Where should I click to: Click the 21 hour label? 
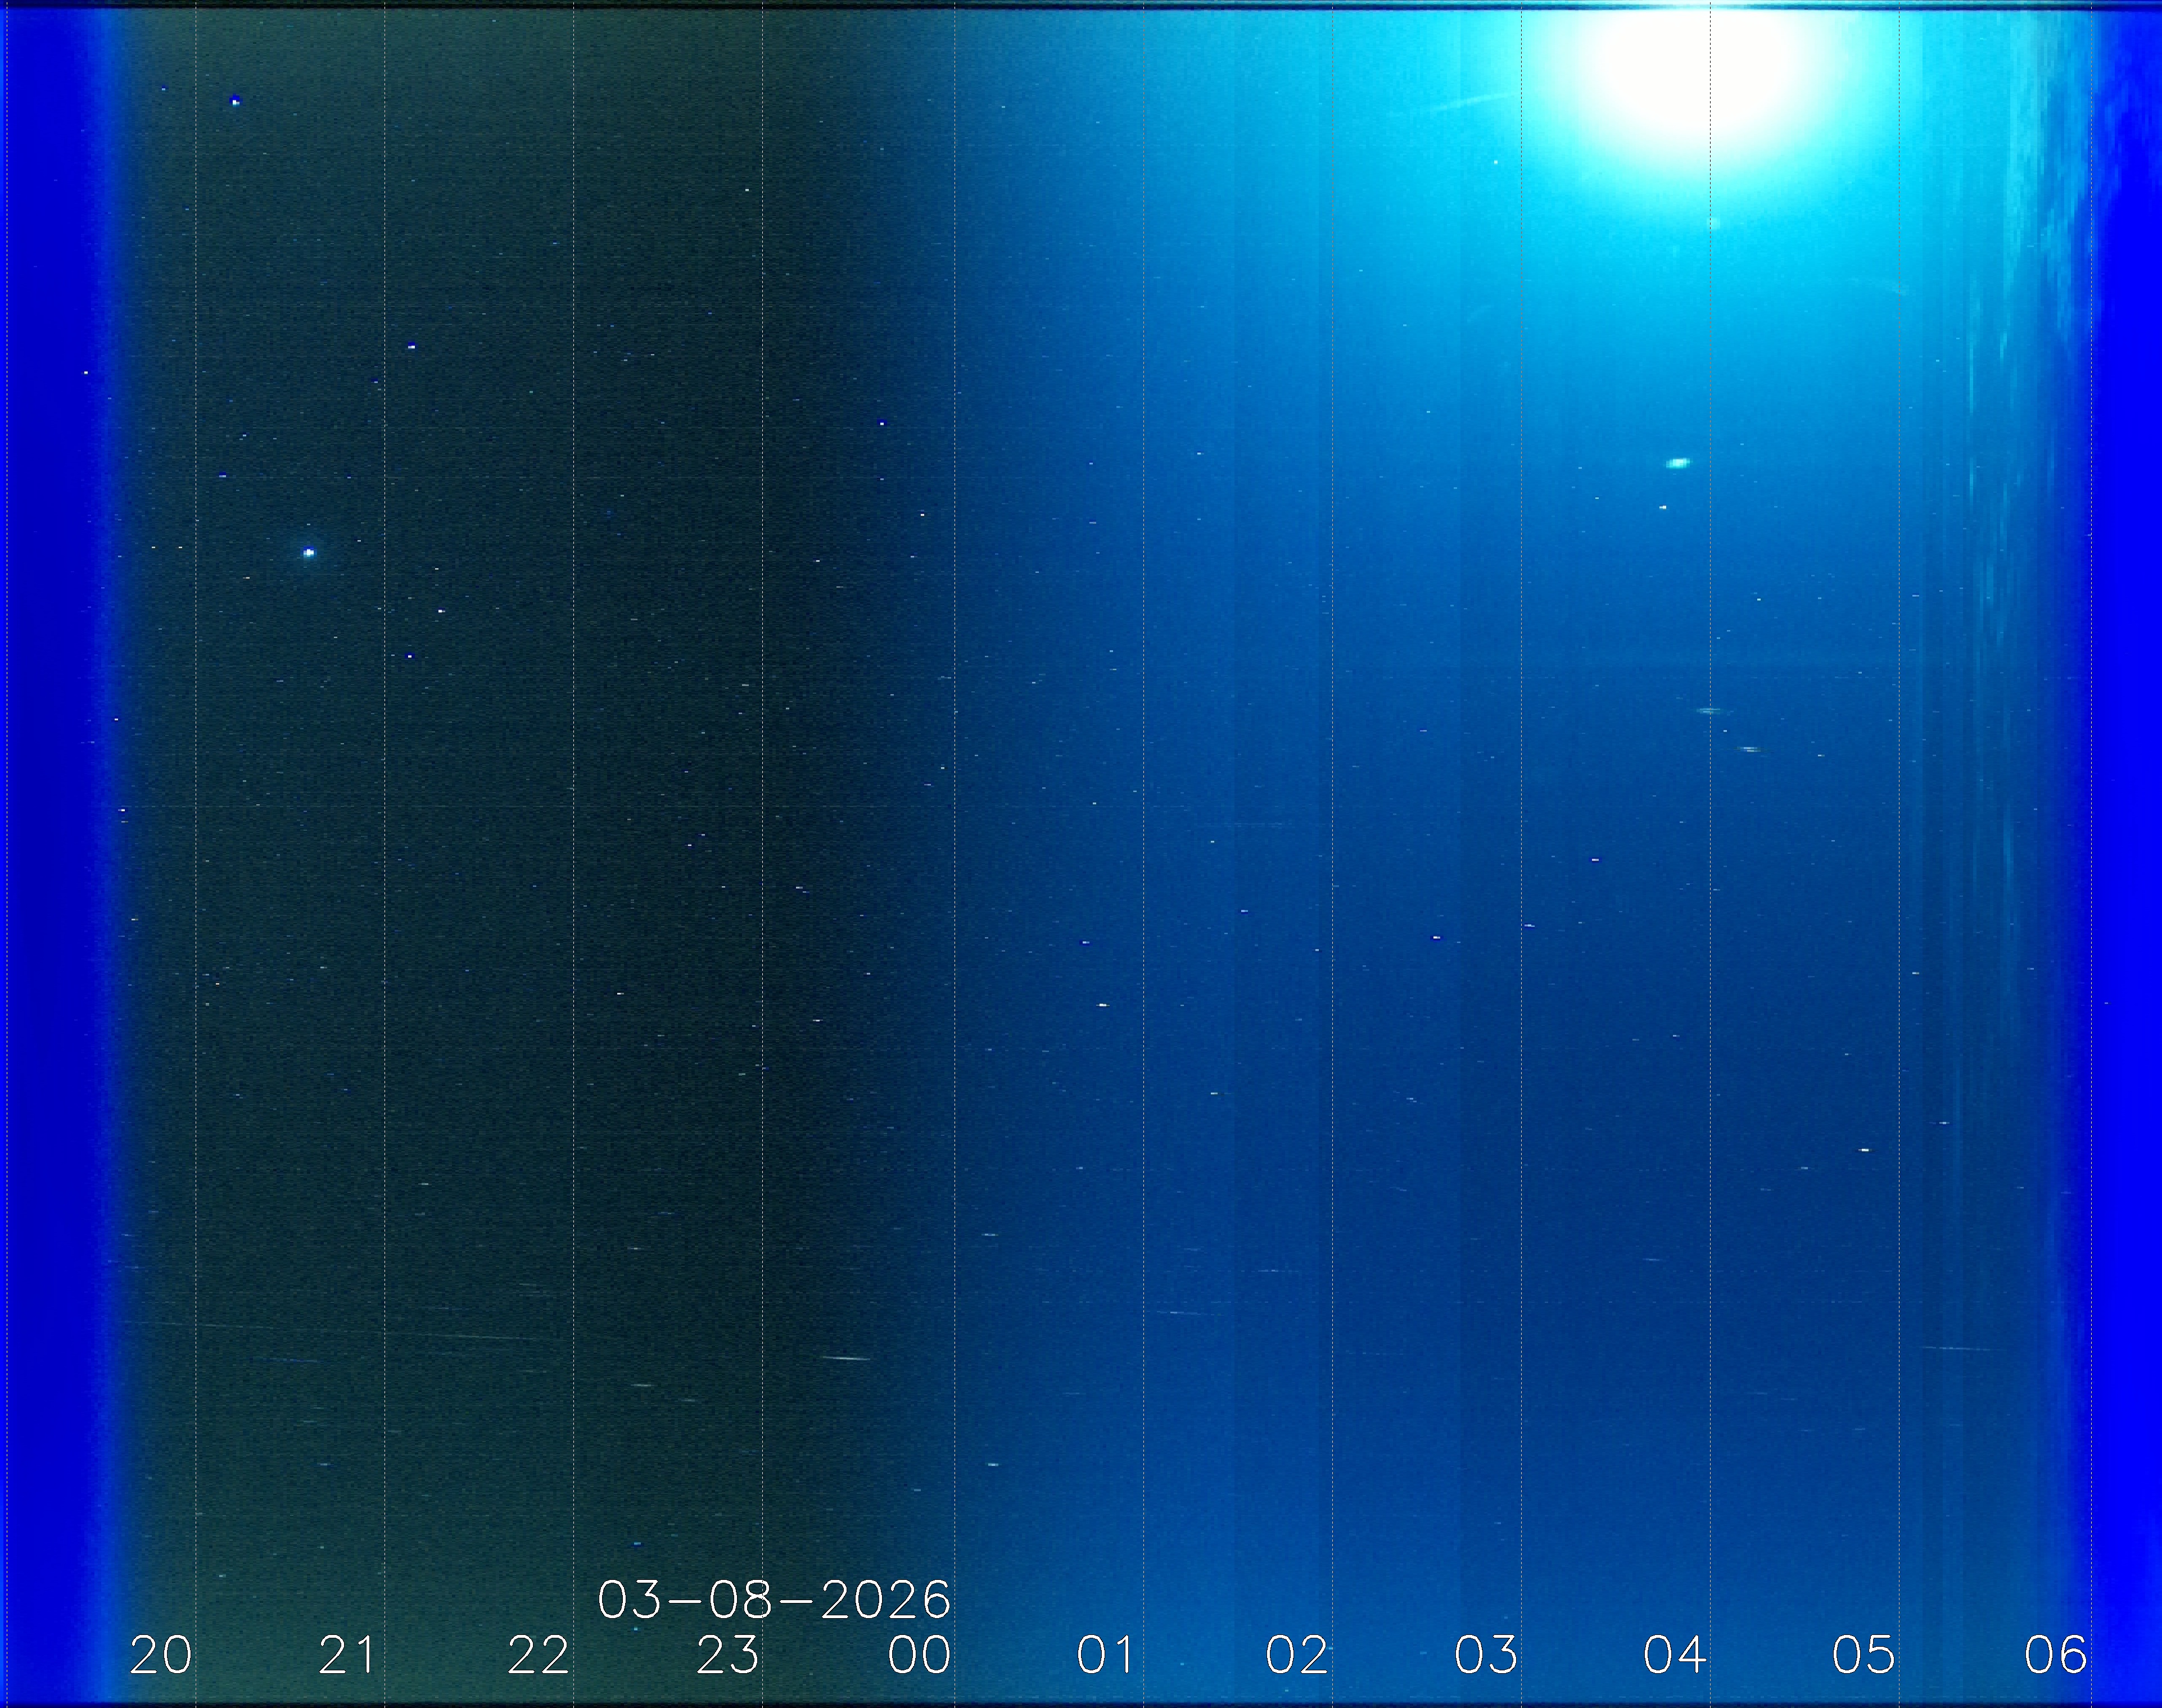347,1656
